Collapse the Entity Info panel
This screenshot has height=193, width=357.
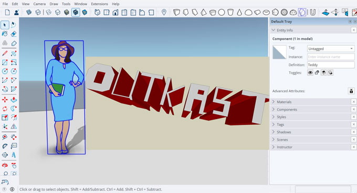[274, 30]
